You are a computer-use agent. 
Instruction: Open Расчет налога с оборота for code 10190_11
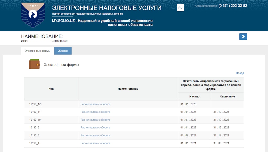(95, 112)
